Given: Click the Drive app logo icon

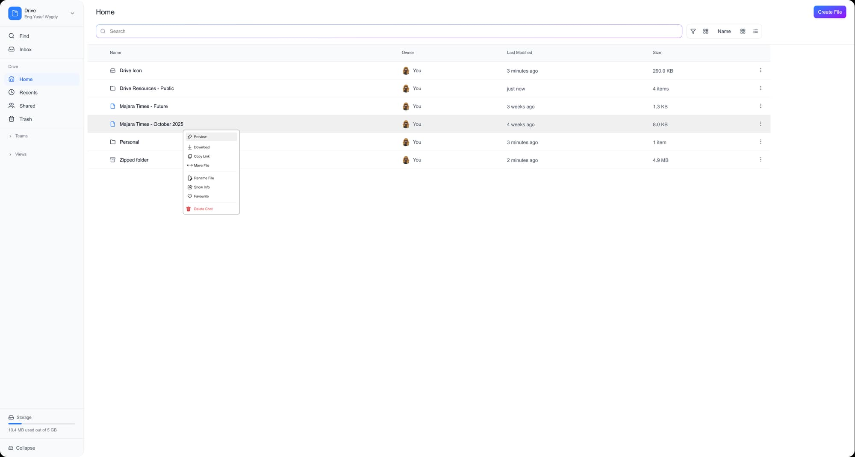Looking at the screenshot, I should click(x=15, y=13).
